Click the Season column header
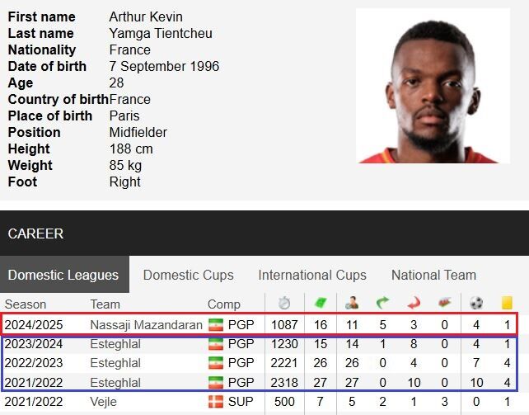The width and height of the screenshot is (529, 415). coord(26,304)
